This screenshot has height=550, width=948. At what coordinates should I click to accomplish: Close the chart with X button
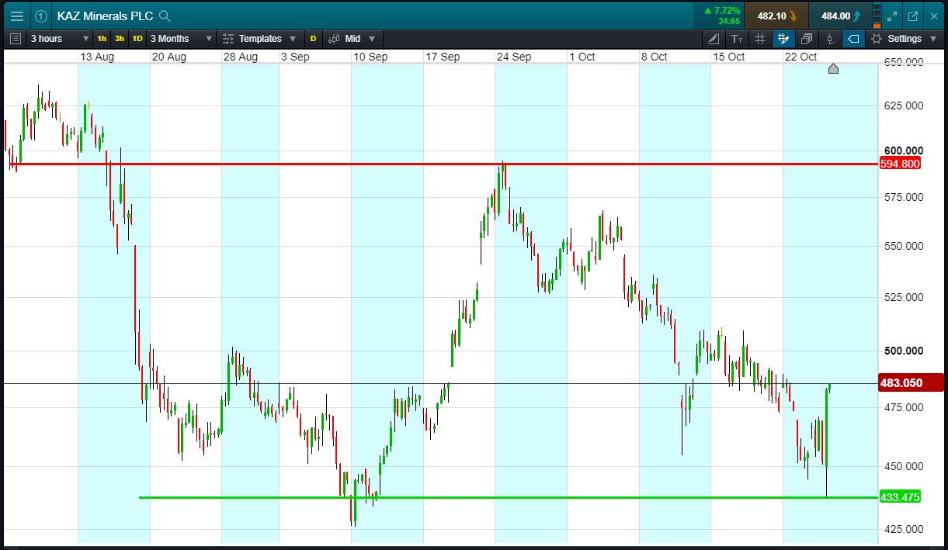point(933,16)
